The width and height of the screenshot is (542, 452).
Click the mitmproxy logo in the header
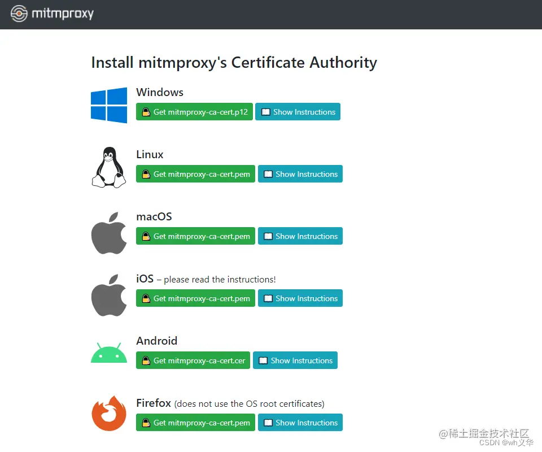52,14
